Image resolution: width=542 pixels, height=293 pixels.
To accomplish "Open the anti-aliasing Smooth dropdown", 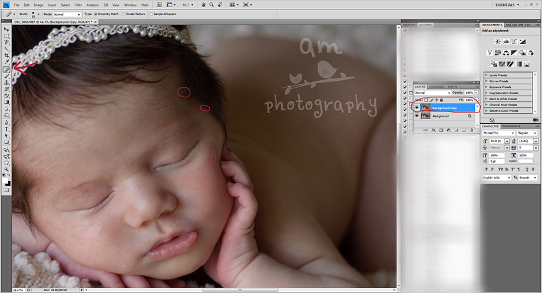I will (528, 177).
